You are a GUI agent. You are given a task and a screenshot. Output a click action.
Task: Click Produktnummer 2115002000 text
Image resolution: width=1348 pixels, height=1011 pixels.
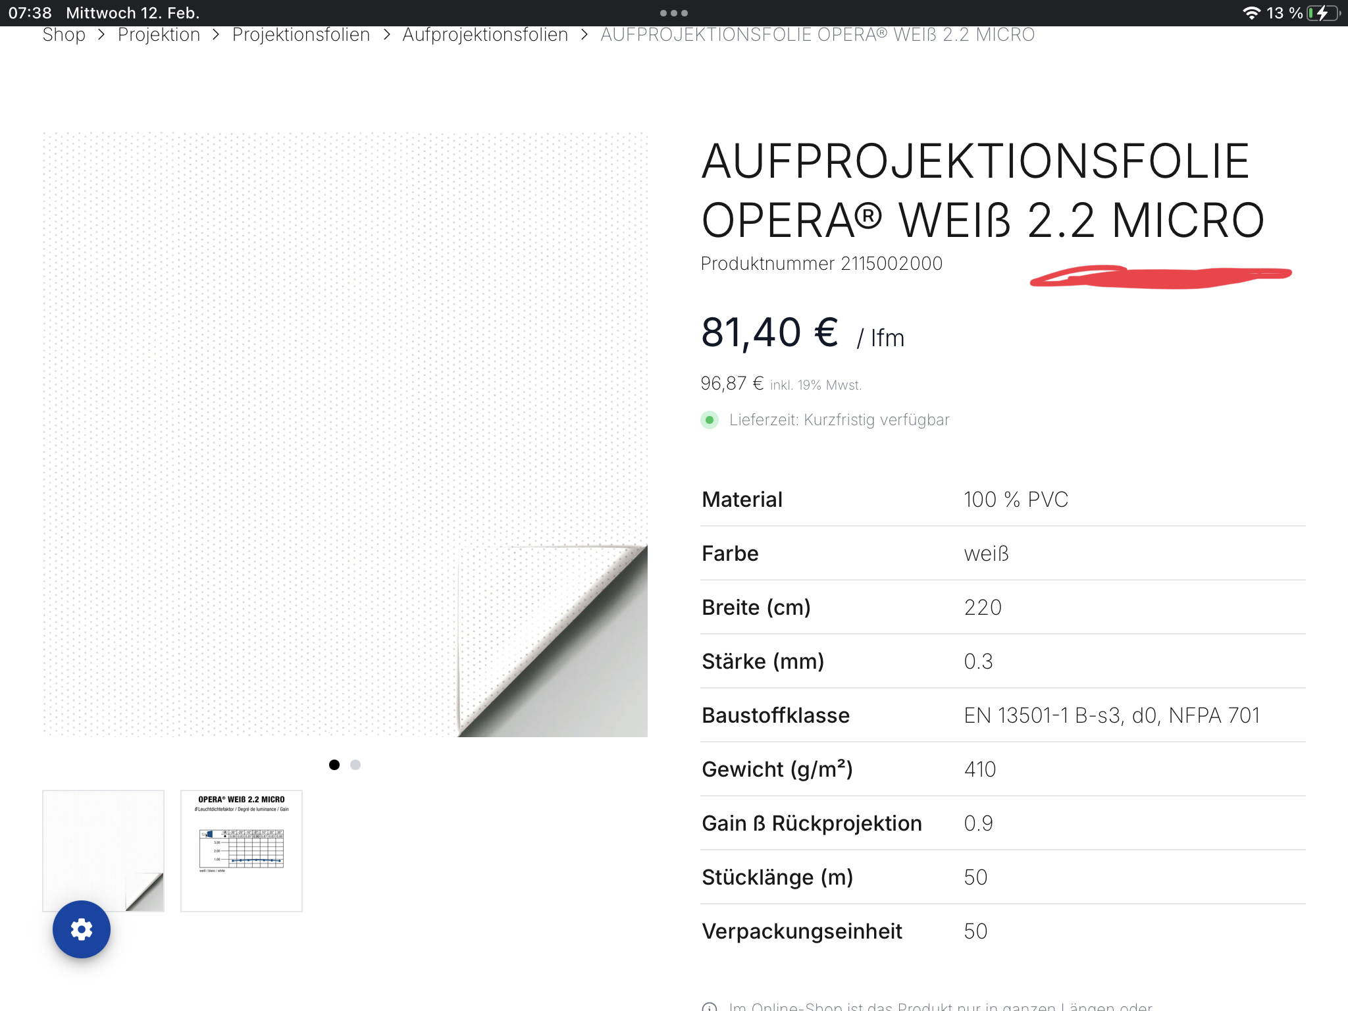tap(821, 263)
